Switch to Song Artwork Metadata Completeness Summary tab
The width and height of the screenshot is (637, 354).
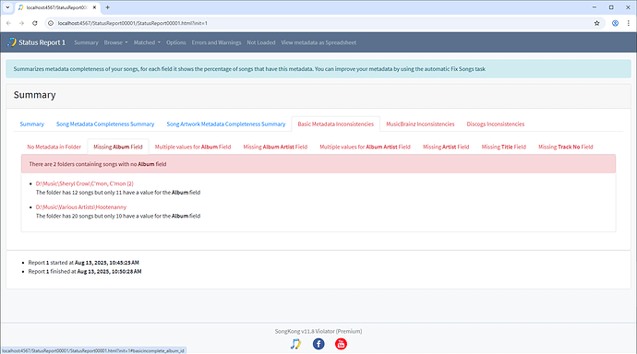(226, 124)
